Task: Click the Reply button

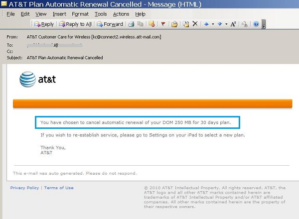Action: click(44, 24)
